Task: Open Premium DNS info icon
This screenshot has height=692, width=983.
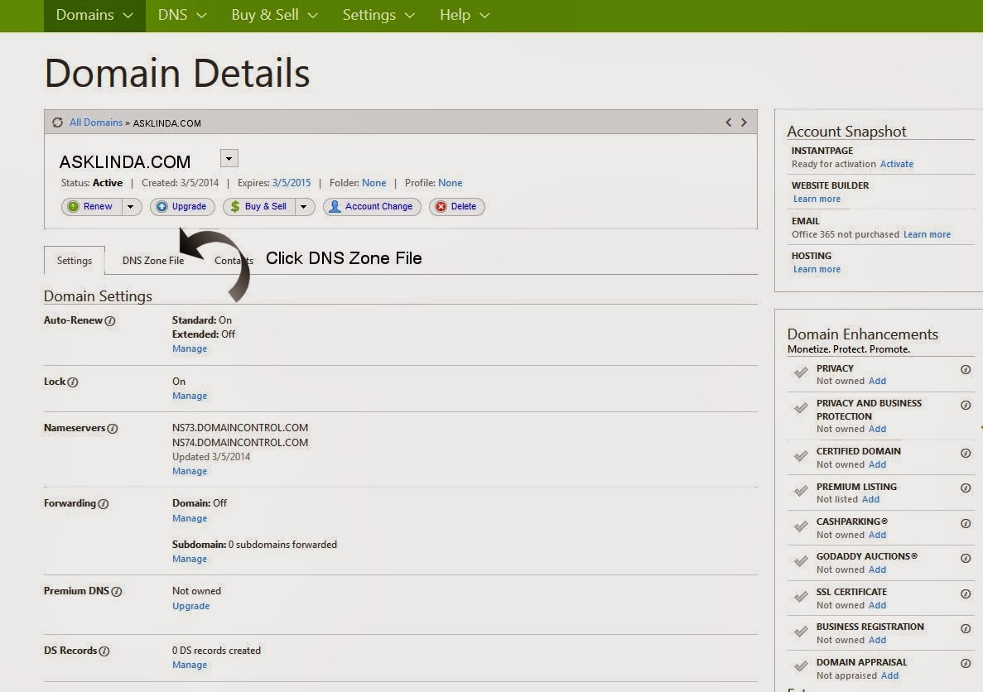Action: tap(117, 592)
